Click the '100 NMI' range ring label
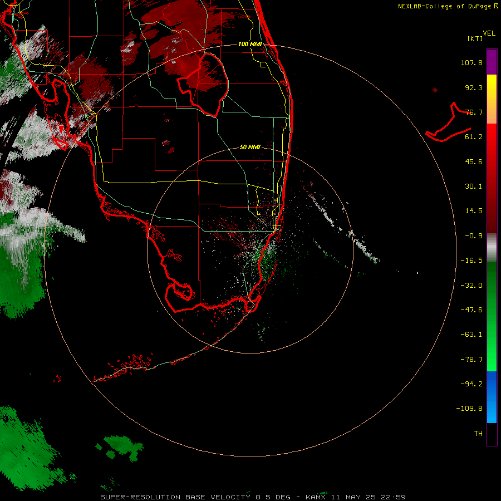 click(x=250, y=44)
